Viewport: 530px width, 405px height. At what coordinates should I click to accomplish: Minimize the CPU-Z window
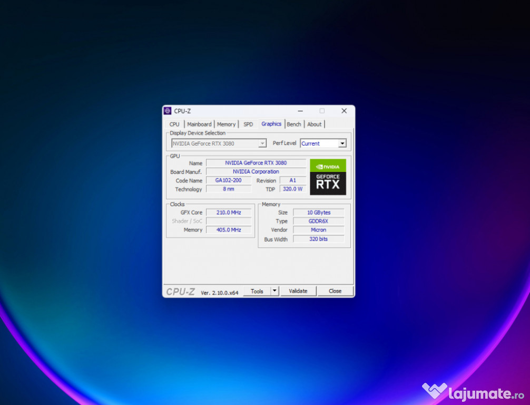[x=300, y=111]
